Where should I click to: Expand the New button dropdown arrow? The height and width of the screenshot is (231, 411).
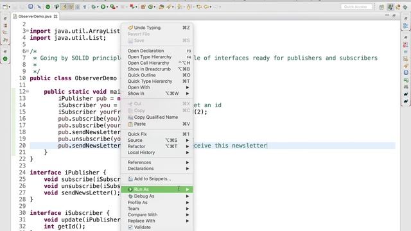point(10,7)
